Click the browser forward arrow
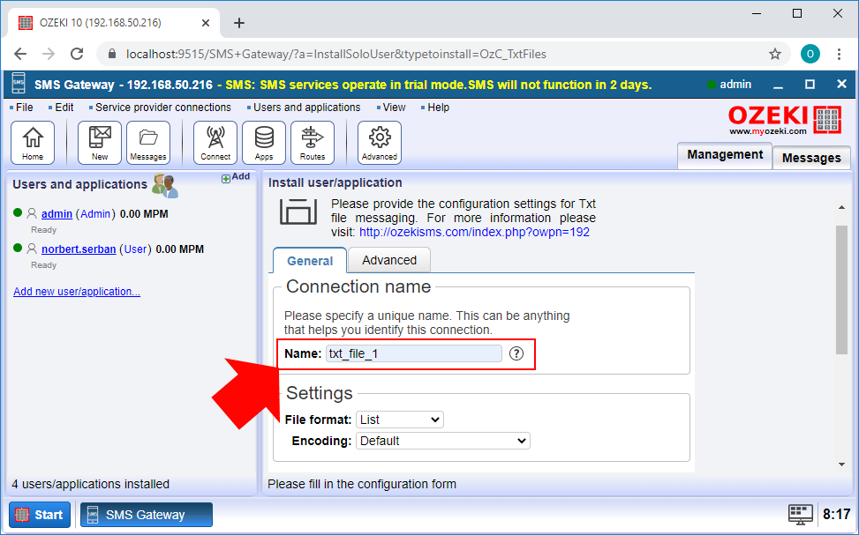859x535 pixels. tap(49, 54)
